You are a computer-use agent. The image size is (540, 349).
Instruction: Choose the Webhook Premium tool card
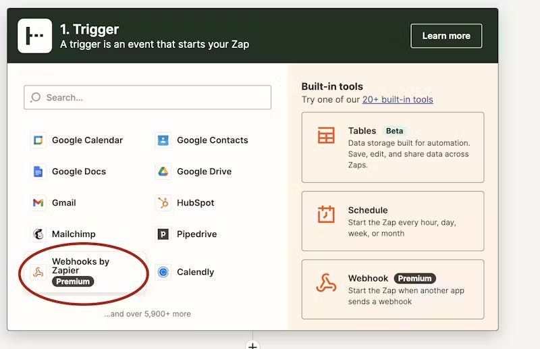(393, 290)
